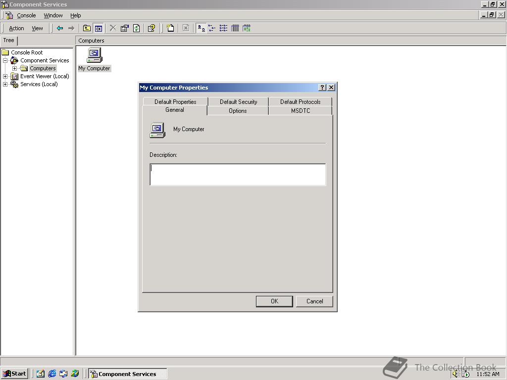507x380 pixels.
Task: Click the Help toolbar icon with question mark
Action: [152, 28]
